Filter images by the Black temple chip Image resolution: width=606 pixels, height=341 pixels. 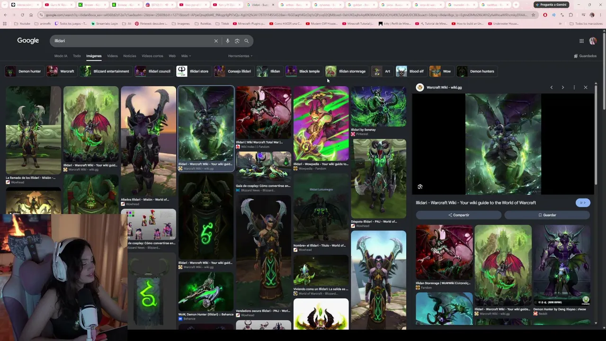pyautogui.click(x=303, y=72)
